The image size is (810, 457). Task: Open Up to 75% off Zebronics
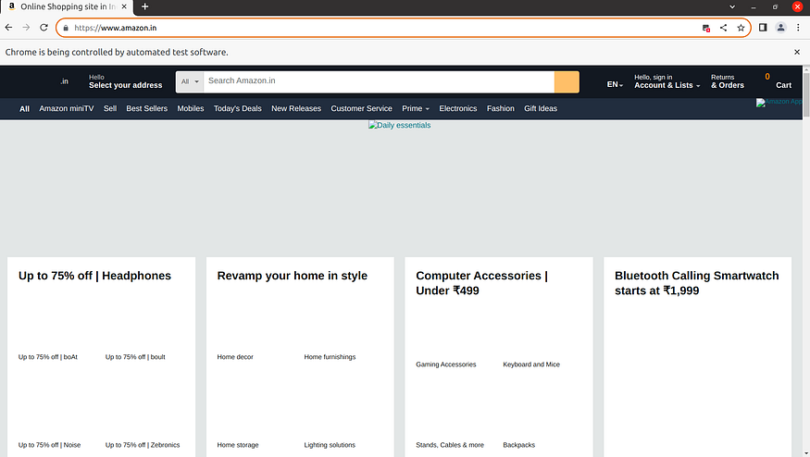tap(143, 445)
